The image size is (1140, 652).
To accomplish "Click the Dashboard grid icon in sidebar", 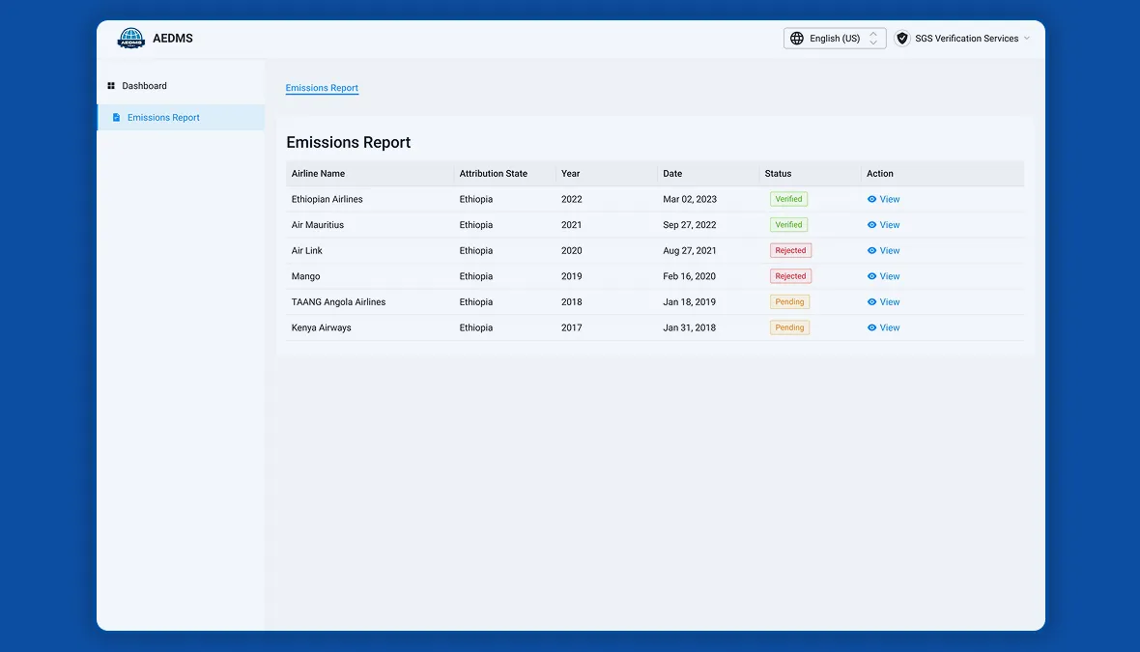I will (111, 86).
